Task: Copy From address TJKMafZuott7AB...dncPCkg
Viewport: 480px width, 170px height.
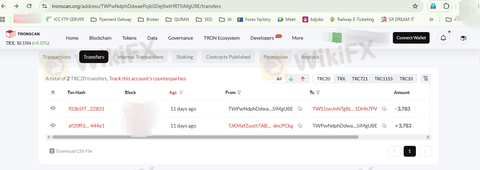Action: coord(300,126)
